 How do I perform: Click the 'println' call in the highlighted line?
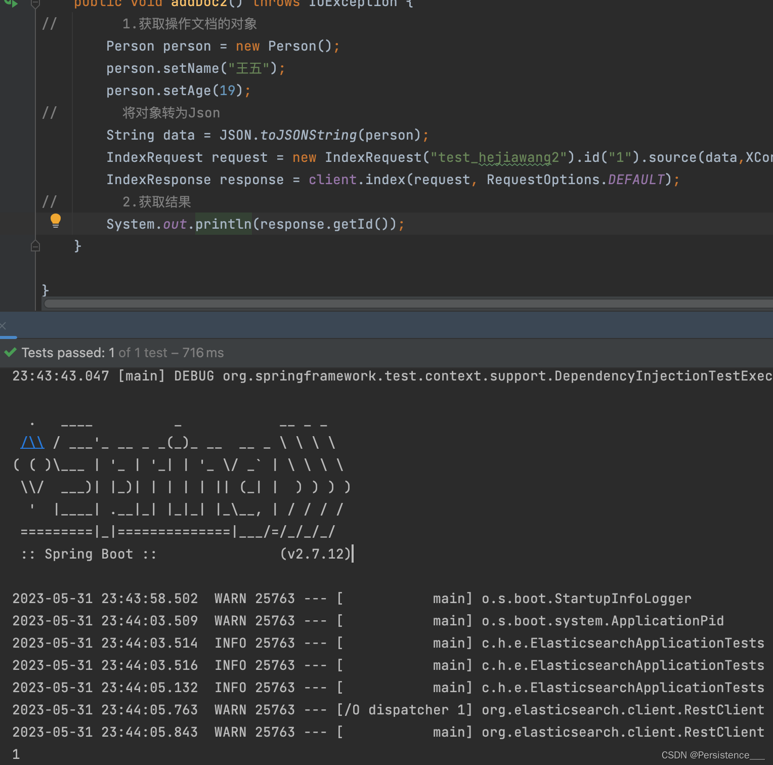click(x=223, y=224)
